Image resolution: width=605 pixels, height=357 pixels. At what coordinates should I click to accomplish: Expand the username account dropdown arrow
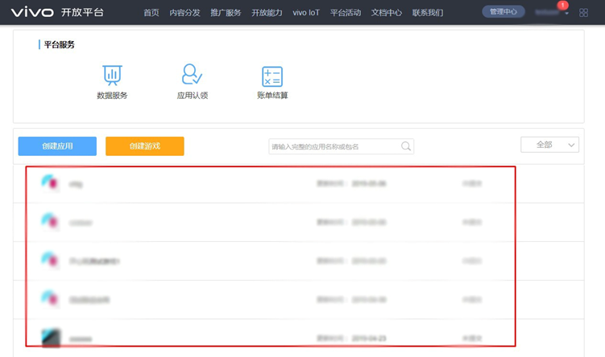pos(566,14)
